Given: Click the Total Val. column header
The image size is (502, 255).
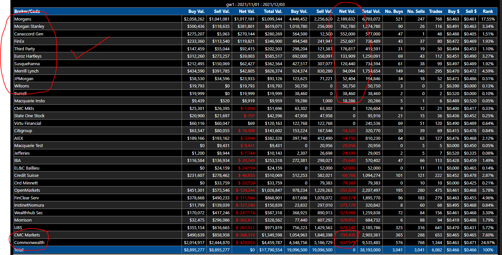Looking at the screenshot, I should tap(273, 12).
